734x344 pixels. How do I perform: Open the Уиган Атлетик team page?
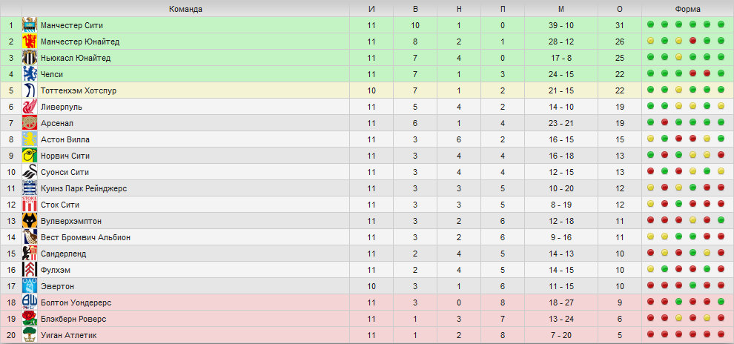pos(69,335)
